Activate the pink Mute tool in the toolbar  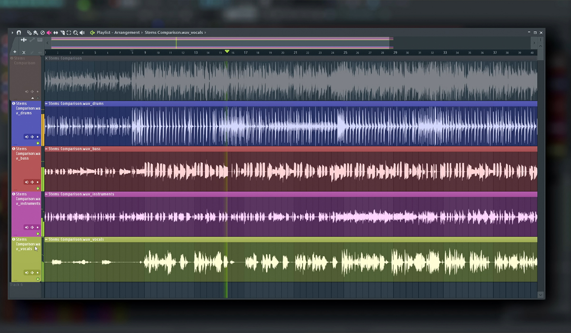(49, 33)
